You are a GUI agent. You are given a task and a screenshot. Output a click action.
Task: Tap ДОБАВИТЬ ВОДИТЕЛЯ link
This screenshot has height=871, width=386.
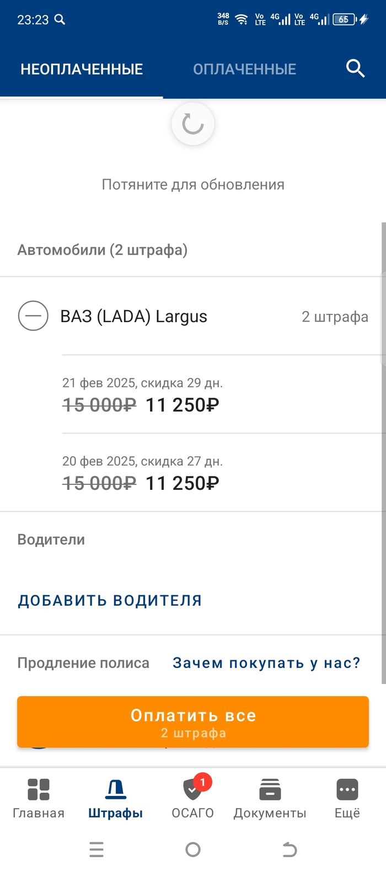pyautogui.click(x=110, y=600)
